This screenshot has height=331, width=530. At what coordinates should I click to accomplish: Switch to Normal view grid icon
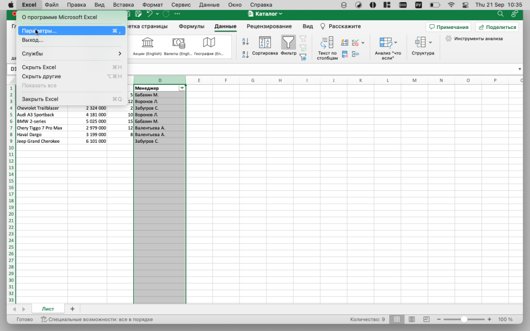click(397, 319)
